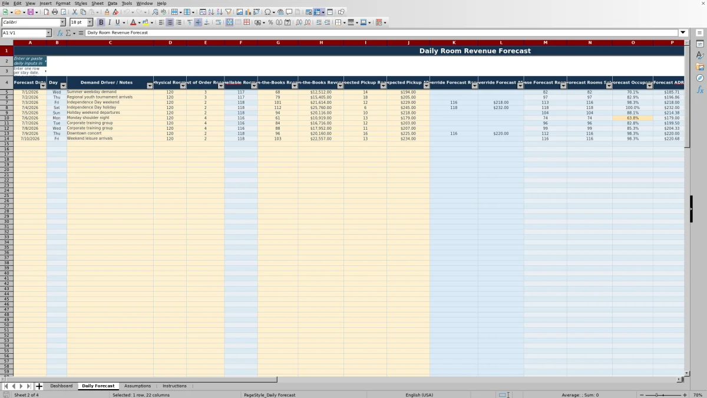Toggle Underline formatting
The width and height of the screenshot is (707, 398).
117,22
